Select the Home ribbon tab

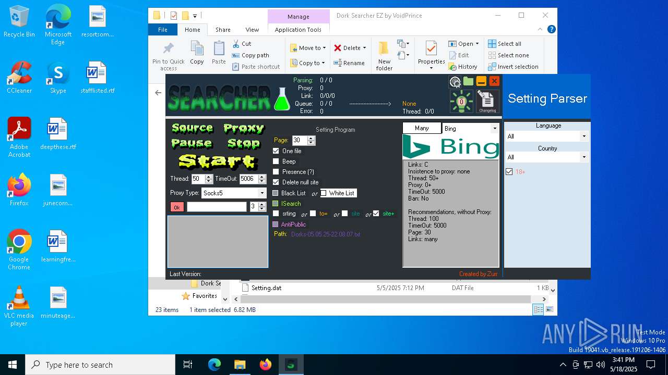click(192, 30)
